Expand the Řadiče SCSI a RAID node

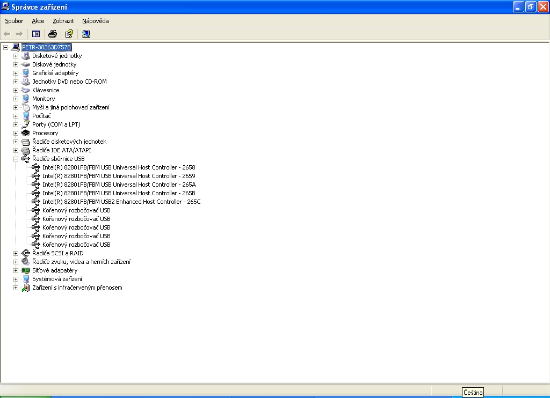tap(16, 253)
